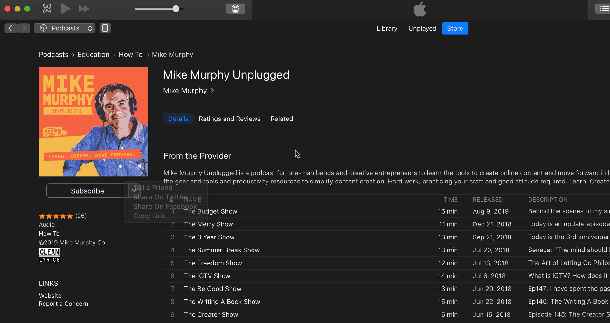
Task: Click the 11 min duration of Merry Show
Action: 448,224
